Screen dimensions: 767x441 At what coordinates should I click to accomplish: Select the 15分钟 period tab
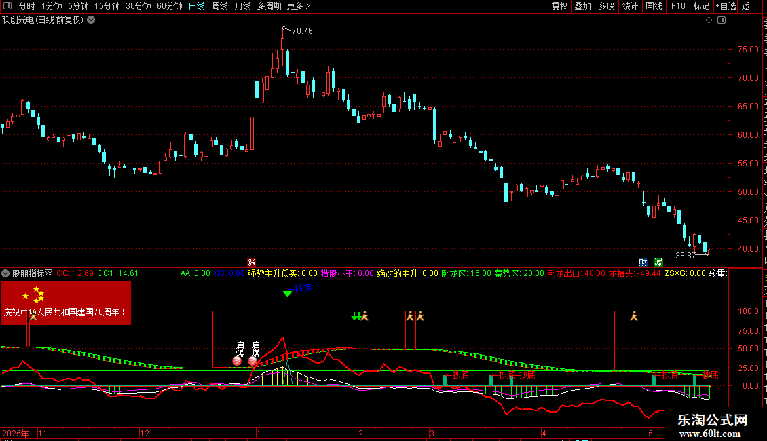click(107, 6)
